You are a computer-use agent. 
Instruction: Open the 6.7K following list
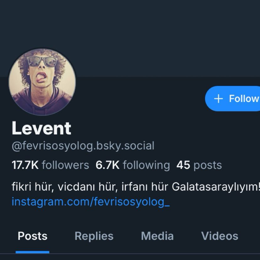tap(133, 165)
